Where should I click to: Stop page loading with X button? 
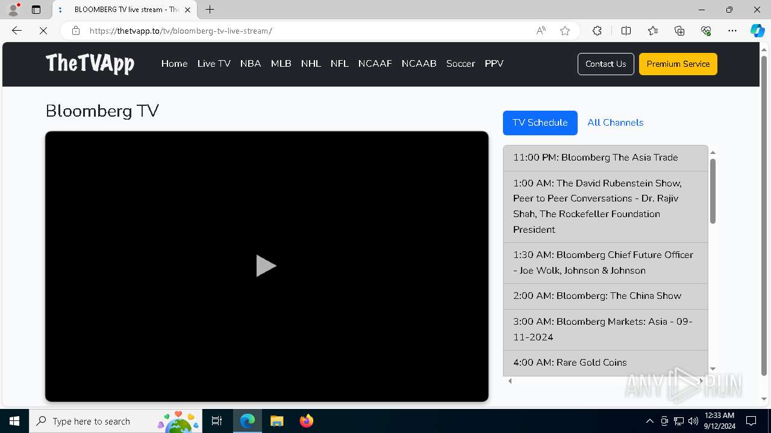pyautogui.click(x=43, y=31)
